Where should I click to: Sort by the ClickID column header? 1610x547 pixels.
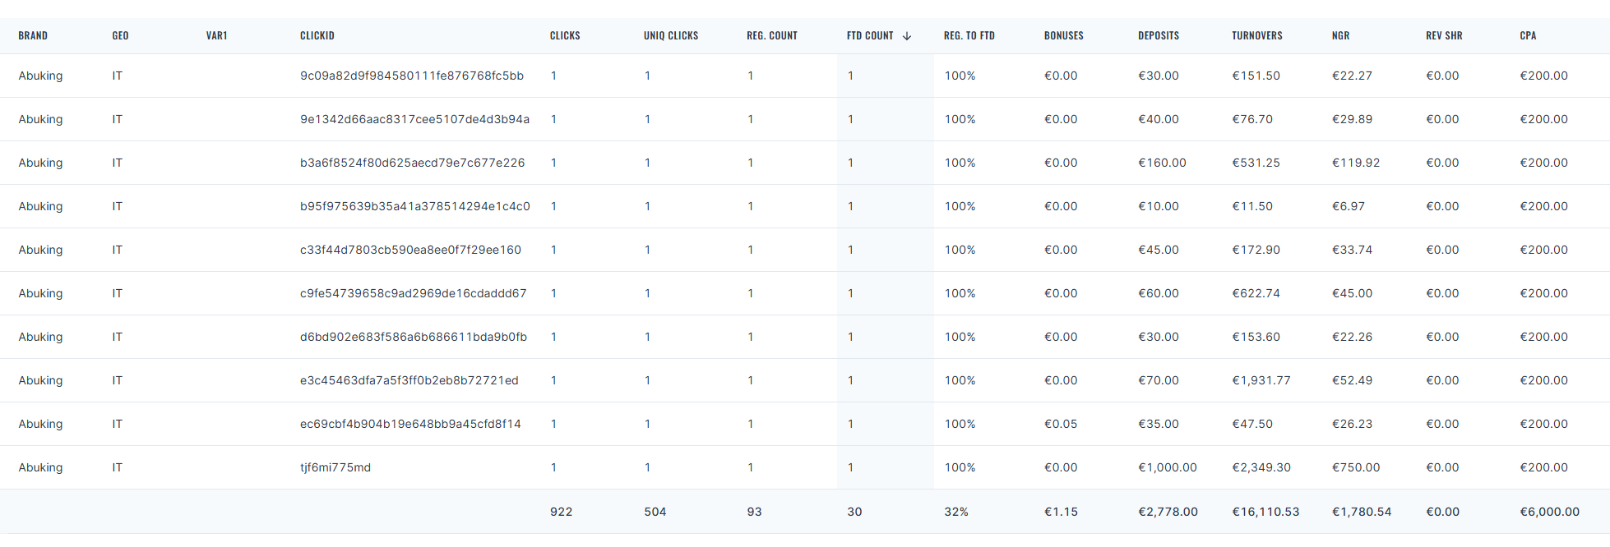click(317, 36)
